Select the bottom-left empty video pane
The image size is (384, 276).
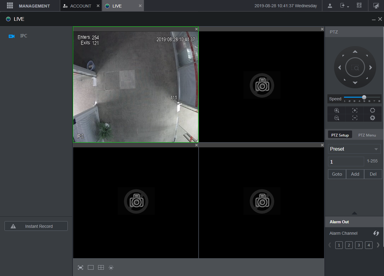click(x=136, y=202)
